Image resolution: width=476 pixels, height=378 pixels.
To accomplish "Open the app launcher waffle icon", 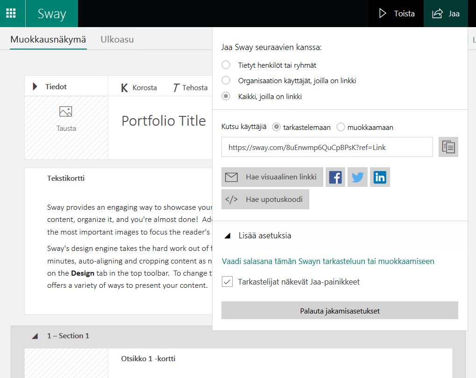I will 11,13.
